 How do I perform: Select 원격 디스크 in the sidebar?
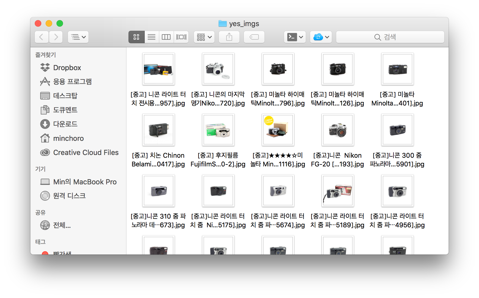78,196
